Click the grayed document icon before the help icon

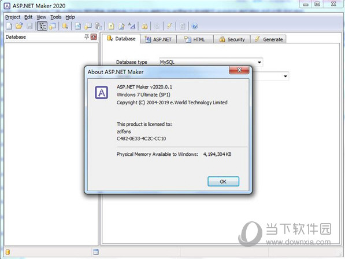[183, 26]
